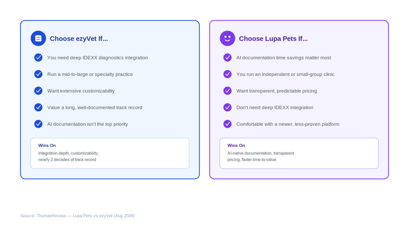The height and width of the screenshot is (230, 409).
Task: Select the 'Choose ezyVet If...' heading
Action: click(79, 39)
